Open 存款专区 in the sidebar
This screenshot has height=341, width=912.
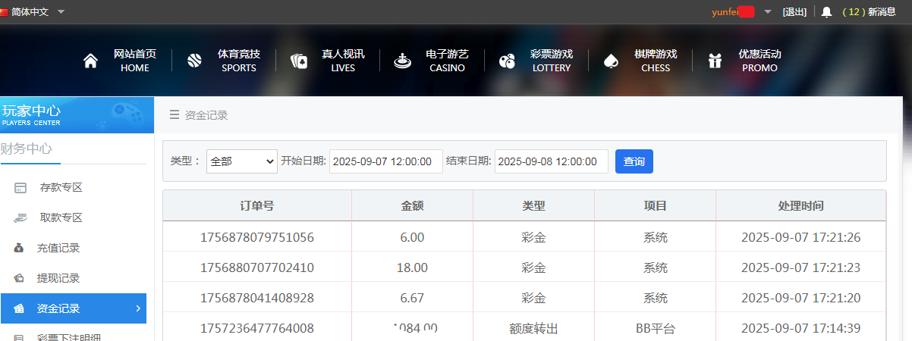[x=61, y=187]
